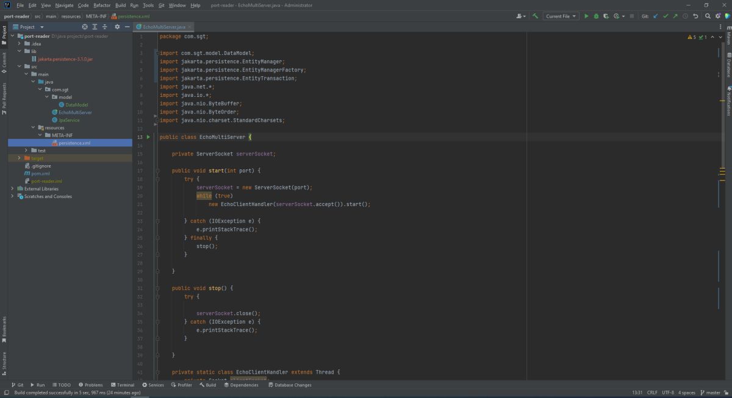
Task: Push commits with the Git up-arrow icon
Action: (x=675, y=16)
